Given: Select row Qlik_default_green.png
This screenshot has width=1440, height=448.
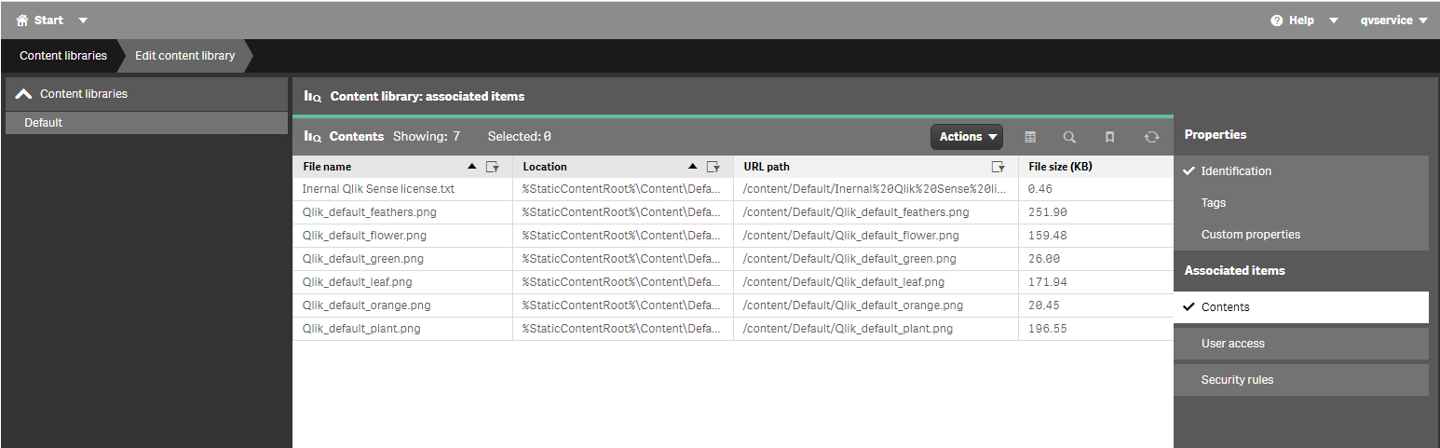Looking at the screenshot, I should point(732,259).
